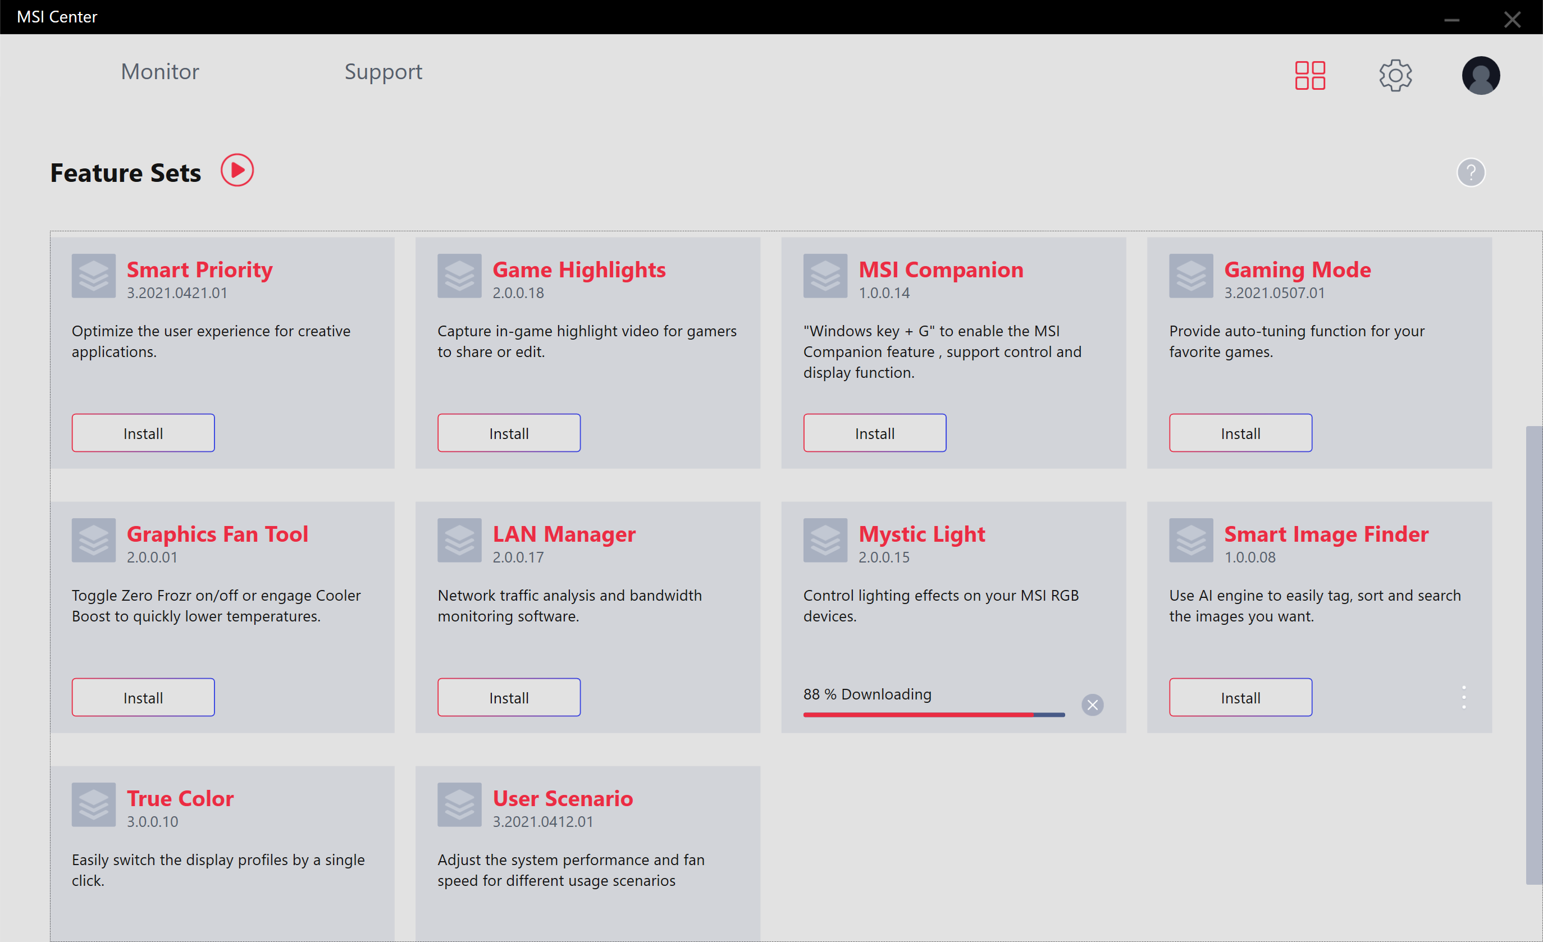
Task: Click the vertical scrollbar on right
Action: pos(1533,654)
